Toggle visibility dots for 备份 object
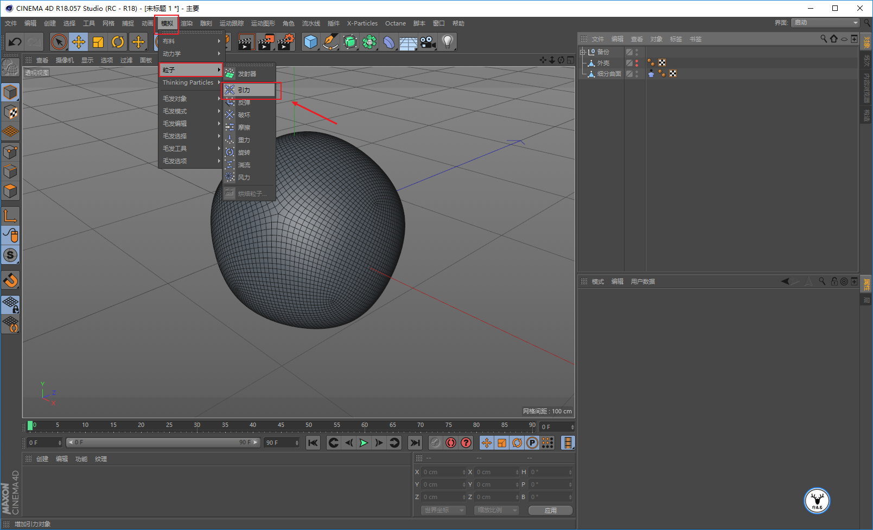Screen dimensions: 873x530 (x=637, y=52)
